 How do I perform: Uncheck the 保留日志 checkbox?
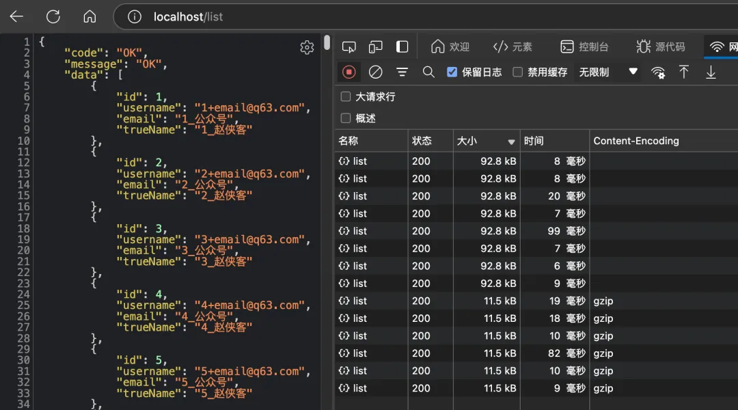click(452, 72)
